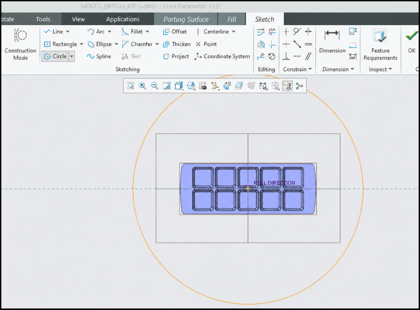420x310 pixels.
Task: Click the Perimeter dimension icon
Action: click(353, 31)
